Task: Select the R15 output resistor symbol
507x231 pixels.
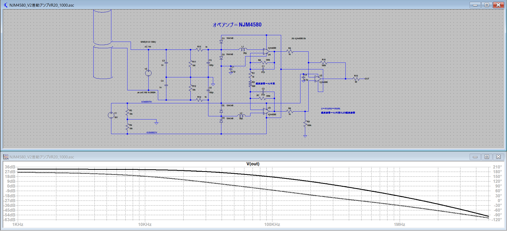Action: click(356, 79)
